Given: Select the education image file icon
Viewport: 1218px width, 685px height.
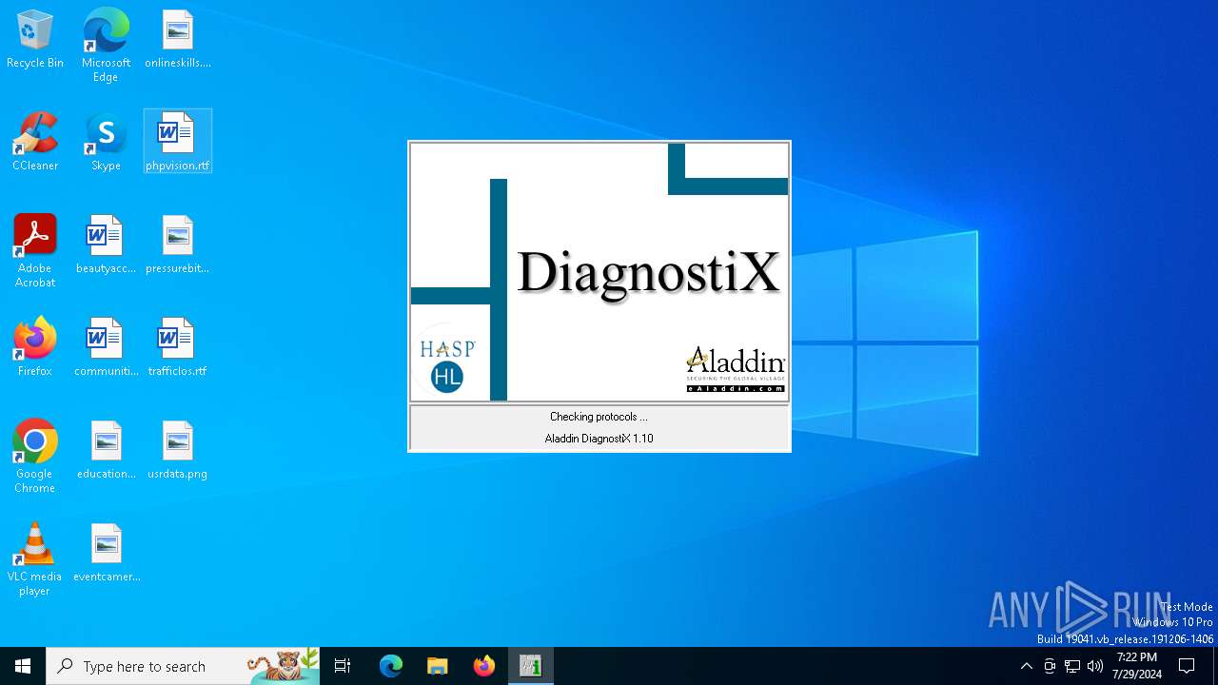Looking at the screenshot, I should tap(106, 451).
